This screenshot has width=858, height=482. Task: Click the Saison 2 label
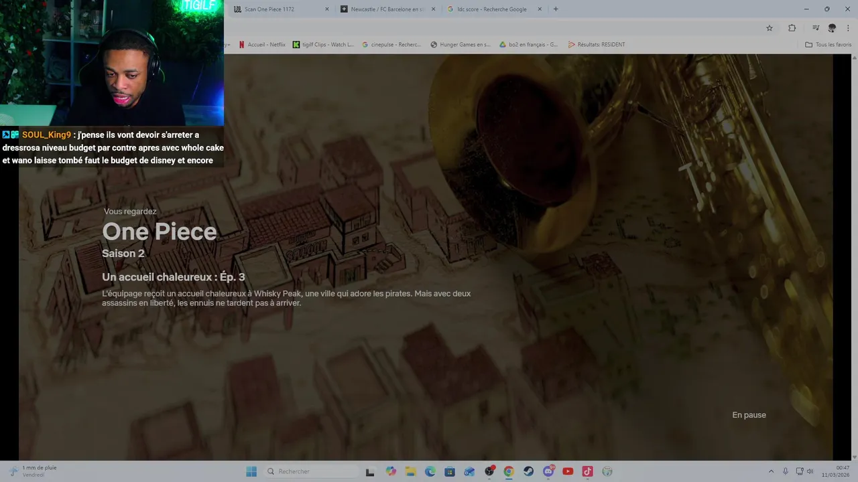click(123, 254)
